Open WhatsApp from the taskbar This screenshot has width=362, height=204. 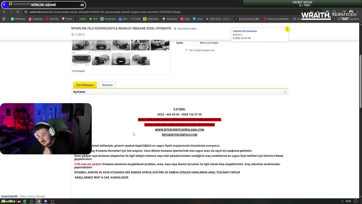(32, 201)
